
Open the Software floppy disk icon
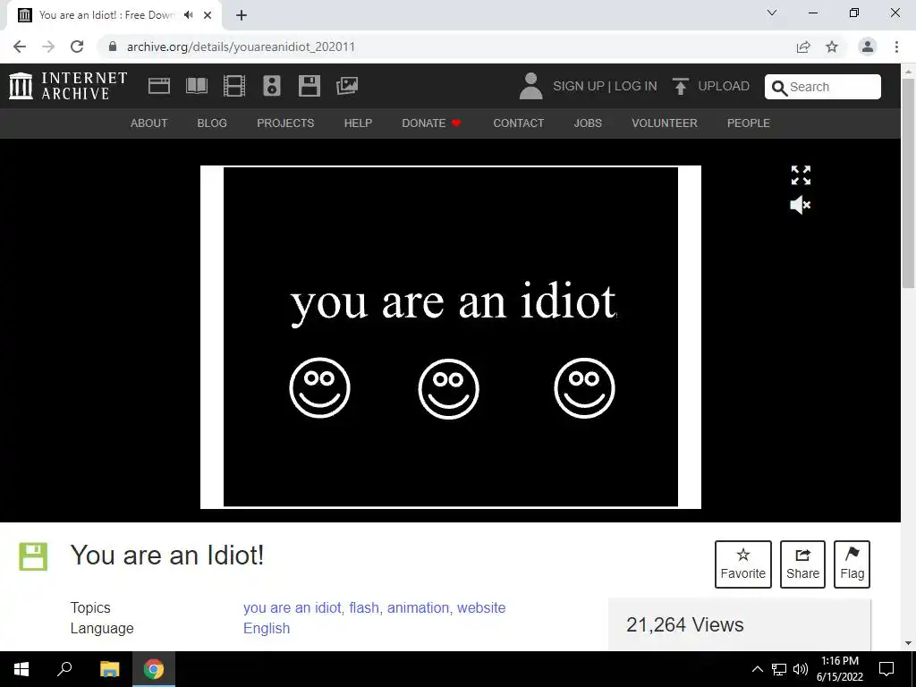click(x=309, y=86)
